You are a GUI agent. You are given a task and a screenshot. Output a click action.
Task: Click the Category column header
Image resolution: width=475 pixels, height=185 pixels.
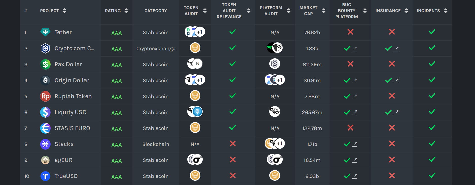(x=156, y=11)
